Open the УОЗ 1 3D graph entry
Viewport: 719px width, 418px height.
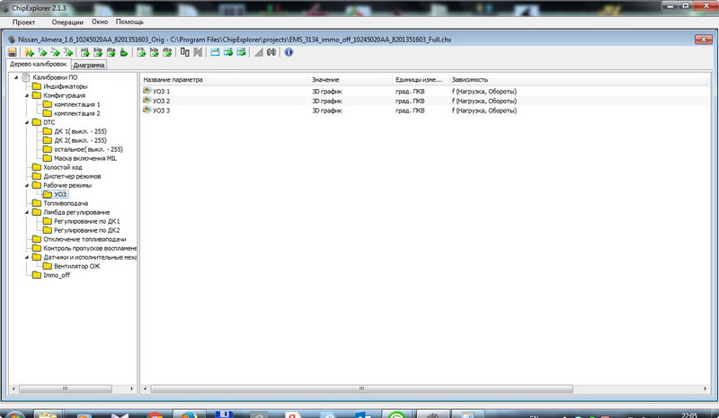(162, 92)
